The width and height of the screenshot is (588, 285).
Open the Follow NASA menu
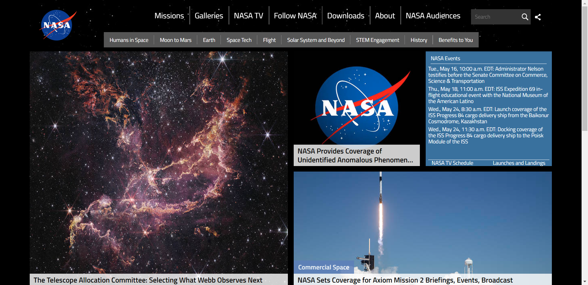coord(295,16)
